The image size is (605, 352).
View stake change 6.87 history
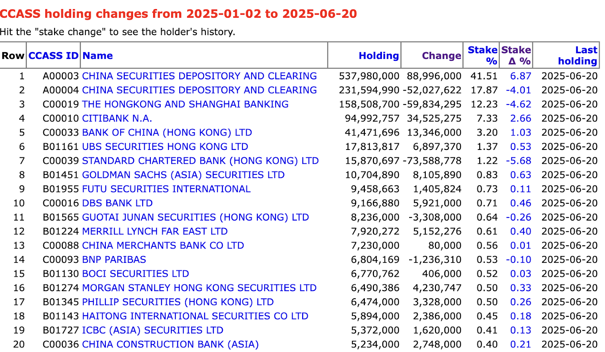(521, 76)
